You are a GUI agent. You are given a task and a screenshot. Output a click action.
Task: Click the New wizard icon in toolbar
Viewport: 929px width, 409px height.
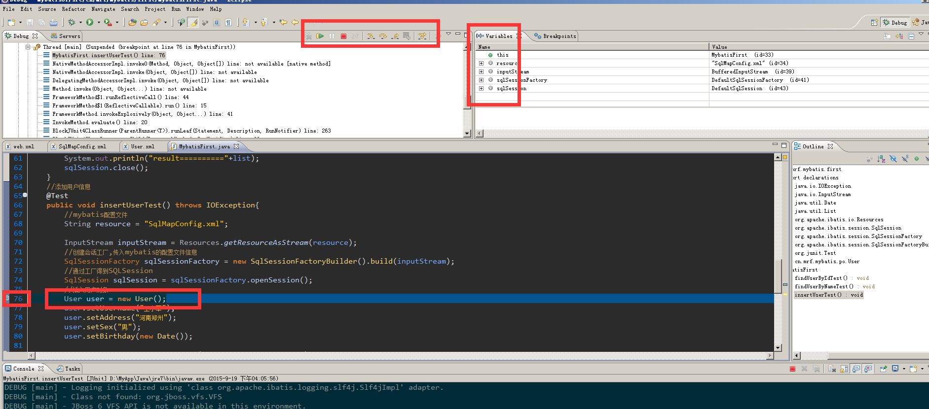click(x=11, y=22)
